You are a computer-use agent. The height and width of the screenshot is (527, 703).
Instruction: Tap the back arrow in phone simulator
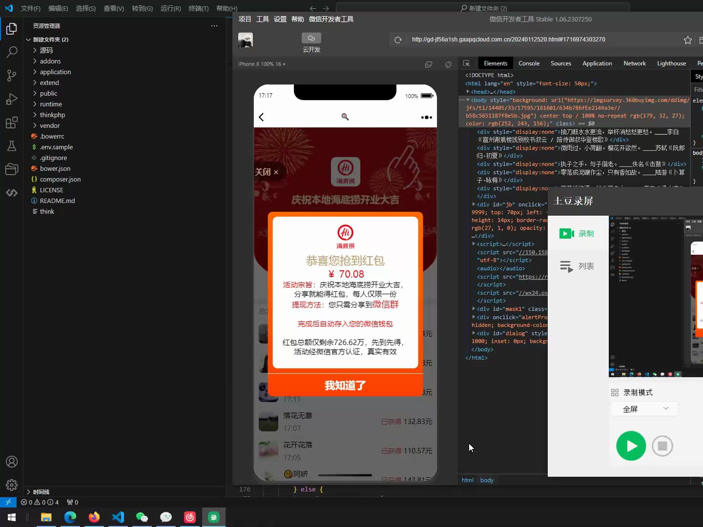(x=261, y=117)
